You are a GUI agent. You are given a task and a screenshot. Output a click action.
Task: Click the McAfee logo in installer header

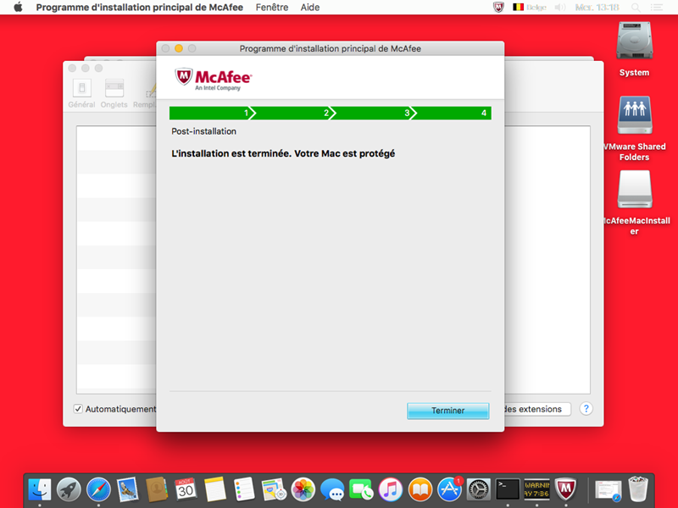pyautogui.click(x=214, y=79)
